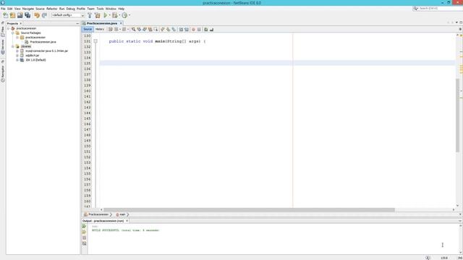Open the Window menu
The width and height of the screenshot is (463, 260).
[x=111, y=9]
